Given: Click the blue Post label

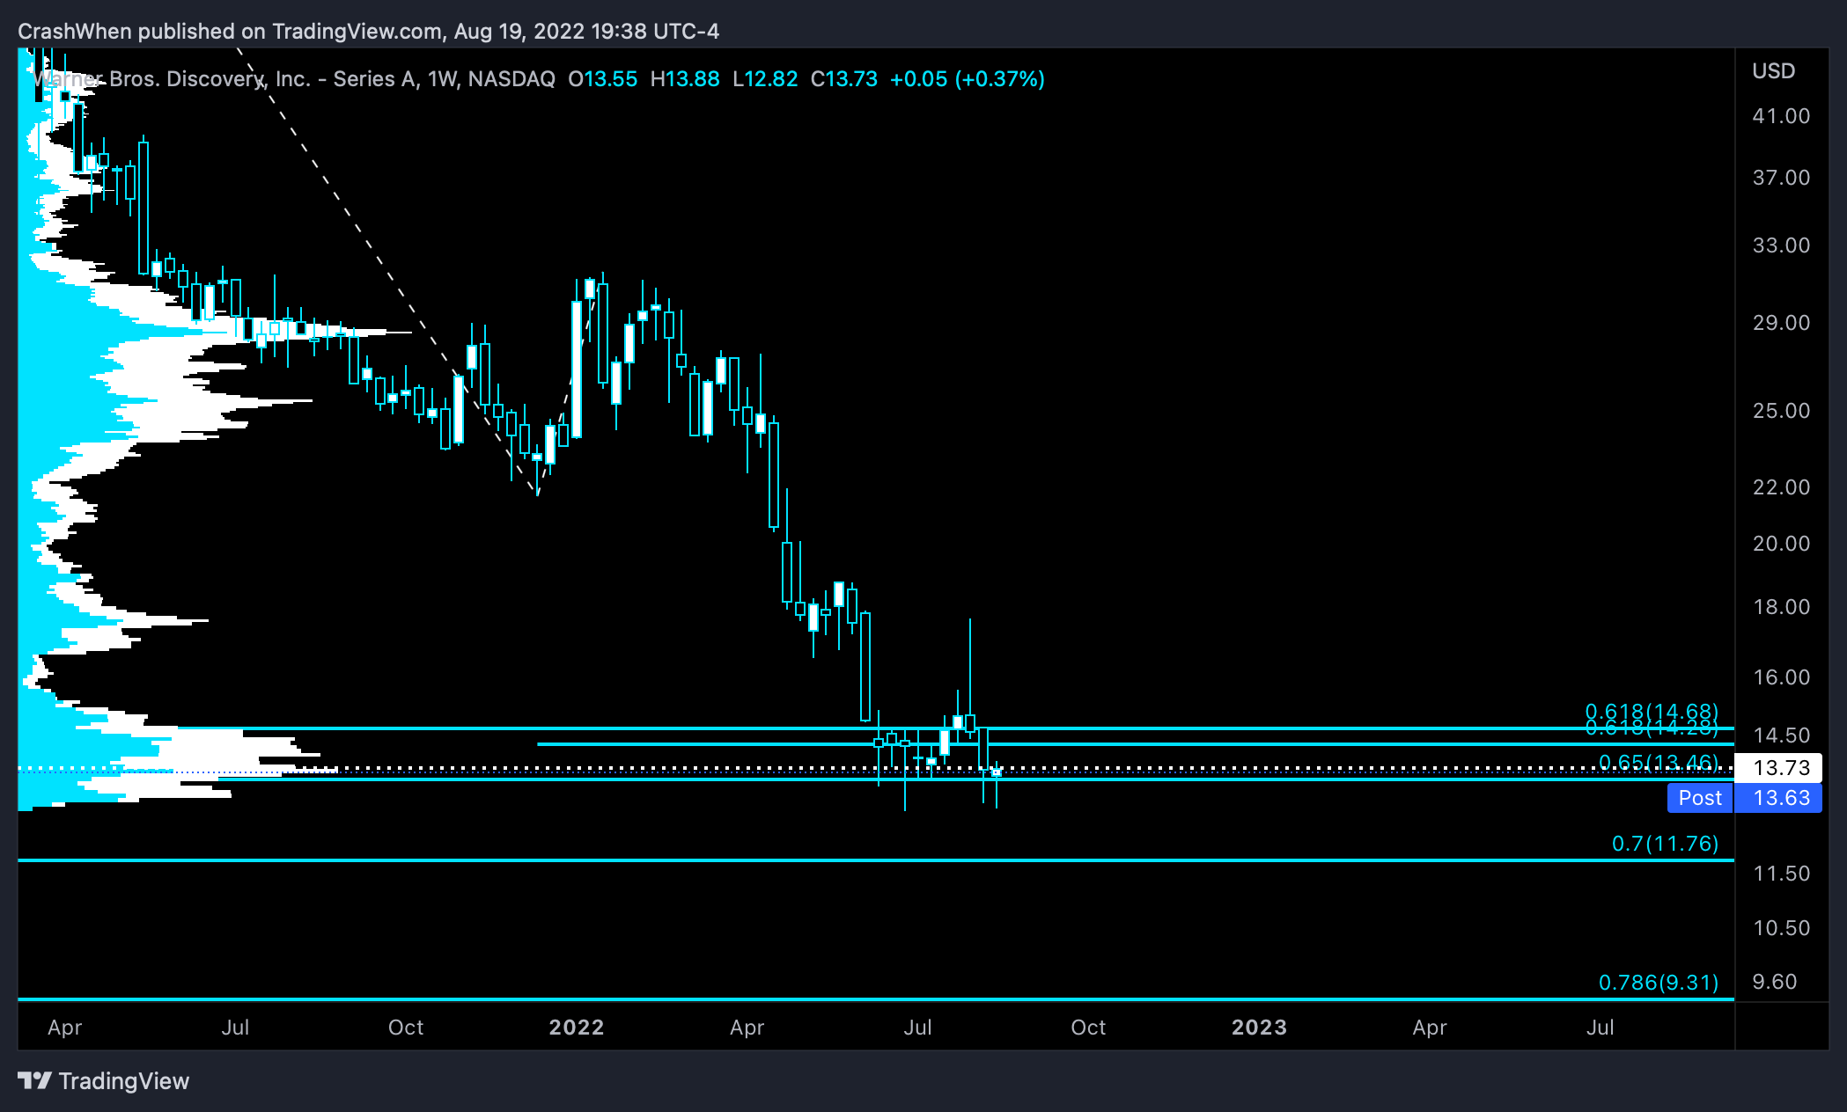Looking at the screenshot, I should pos(1700,798).
